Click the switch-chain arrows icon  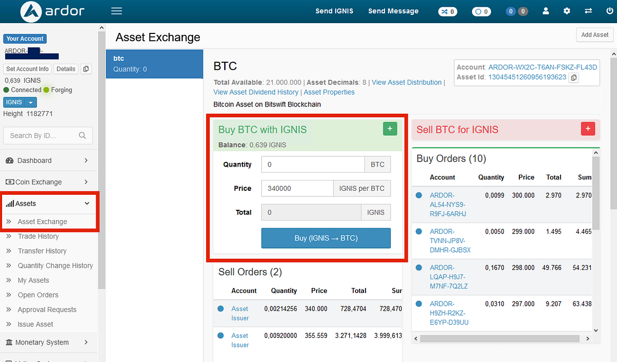[588, 11]
